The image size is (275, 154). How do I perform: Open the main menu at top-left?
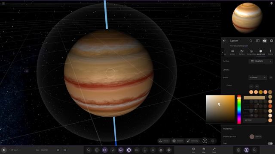point(3,3)
